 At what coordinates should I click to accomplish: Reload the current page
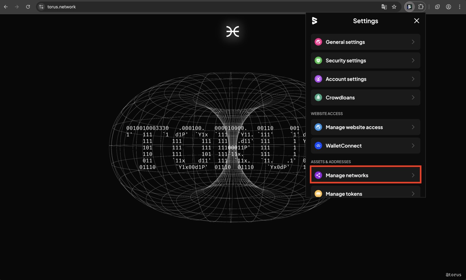point(28,7)
